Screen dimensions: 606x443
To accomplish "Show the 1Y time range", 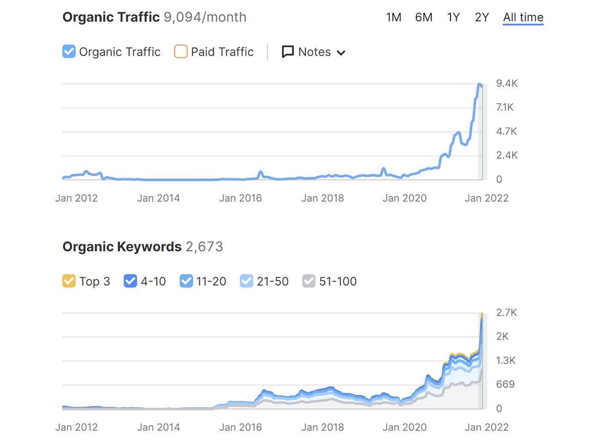I will point(453,17).
